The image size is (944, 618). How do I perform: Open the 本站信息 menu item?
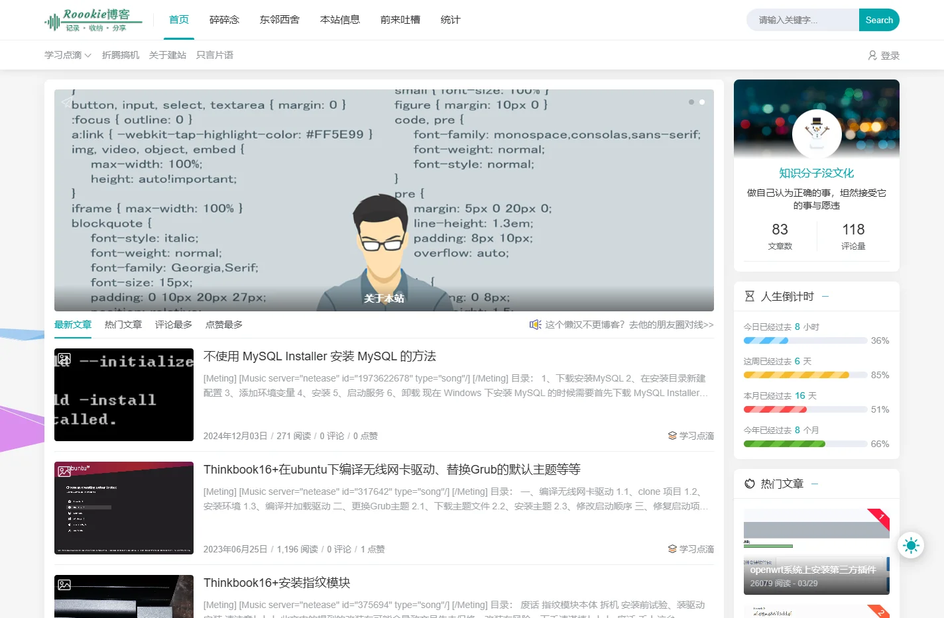click(340, 20)
